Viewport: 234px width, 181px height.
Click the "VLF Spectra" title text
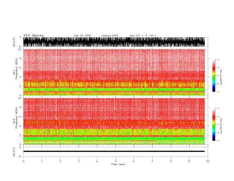pos(33,35)
